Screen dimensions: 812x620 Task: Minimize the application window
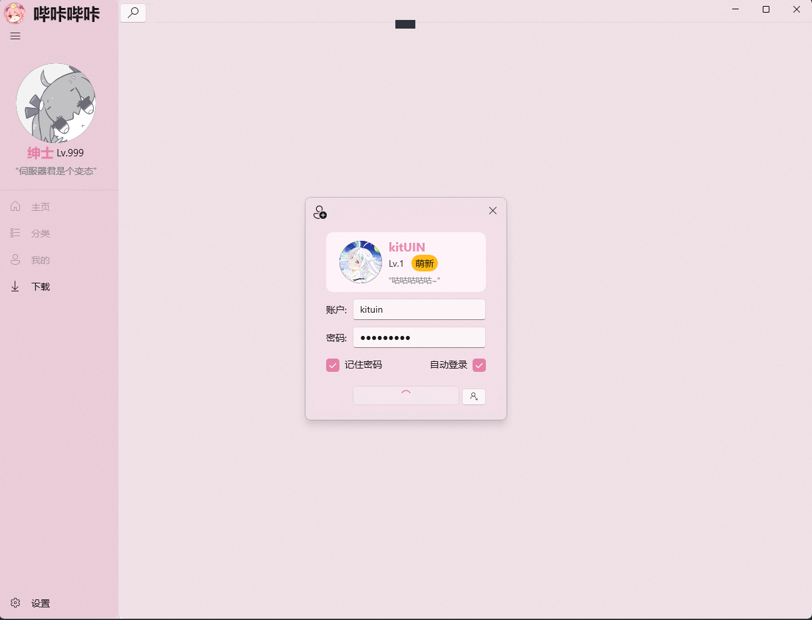coord(735,9)
